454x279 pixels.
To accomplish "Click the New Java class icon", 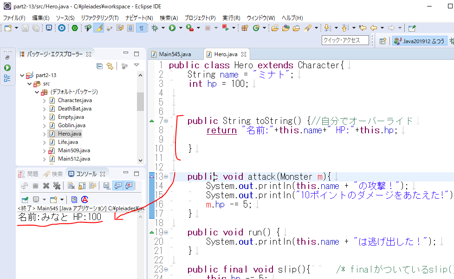I will click(x=256, y=28).
